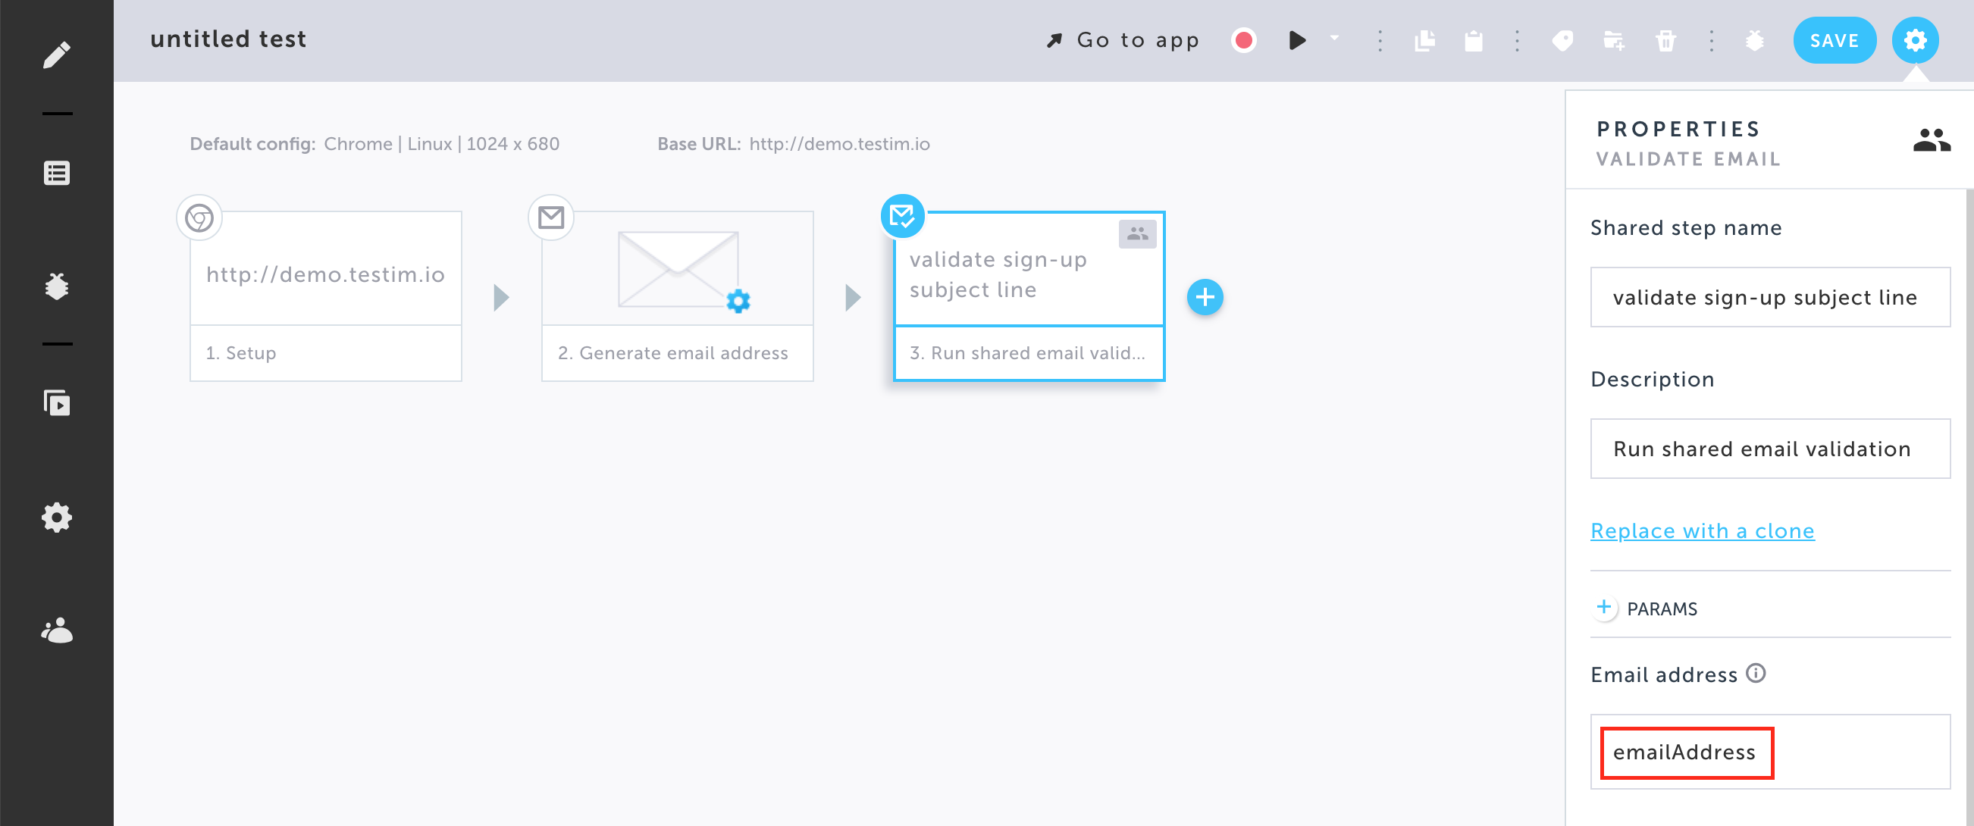
Task: Open the bug icon near the SAVE button
Action: click(x=1755, y=42)
